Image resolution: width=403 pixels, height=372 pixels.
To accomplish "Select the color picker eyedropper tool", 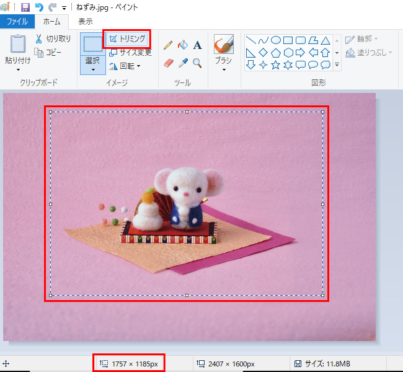I will [x=182, y=63].
